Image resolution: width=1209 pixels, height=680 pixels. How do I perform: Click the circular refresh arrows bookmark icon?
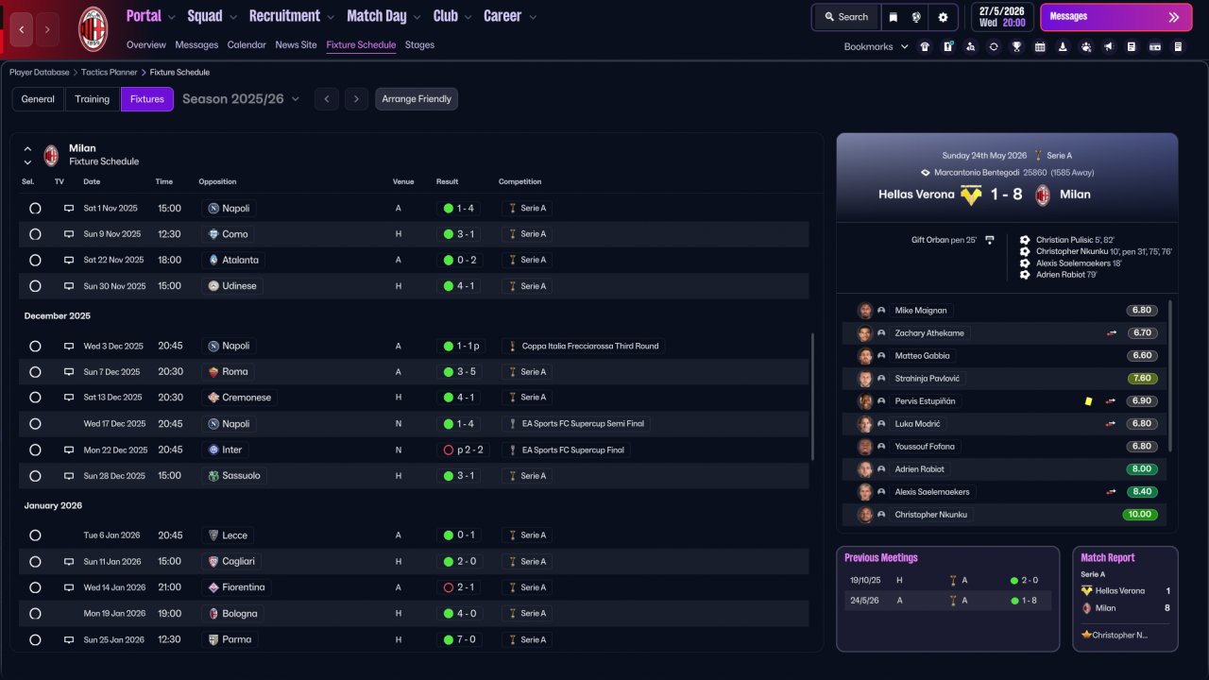pos(994,46)
